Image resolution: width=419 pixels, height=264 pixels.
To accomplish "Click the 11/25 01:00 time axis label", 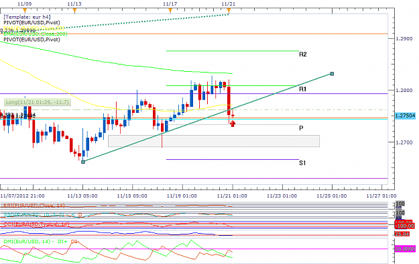I will [x=332, y=195].
